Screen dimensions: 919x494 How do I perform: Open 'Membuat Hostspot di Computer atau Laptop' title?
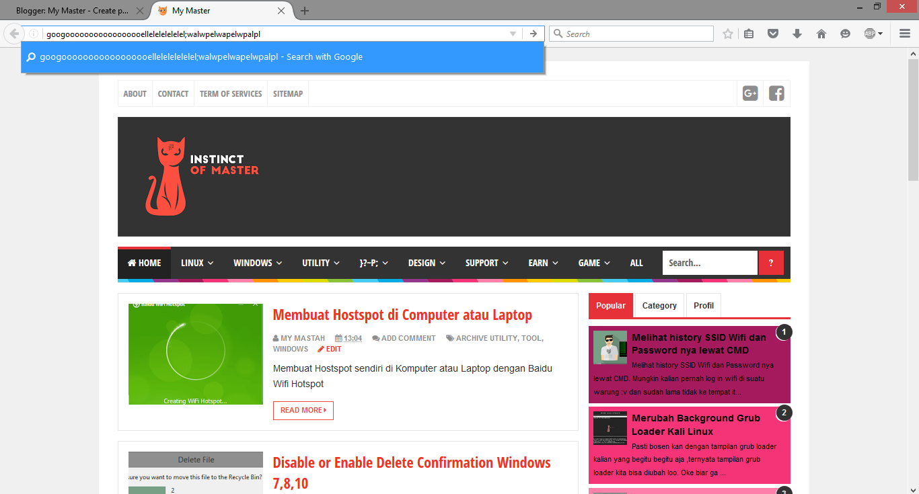402,315
